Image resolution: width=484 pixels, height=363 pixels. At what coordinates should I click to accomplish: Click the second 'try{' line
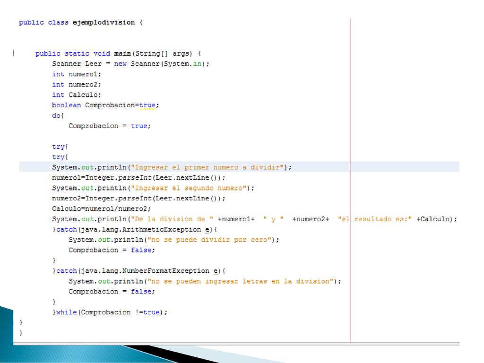coord(60,157)
